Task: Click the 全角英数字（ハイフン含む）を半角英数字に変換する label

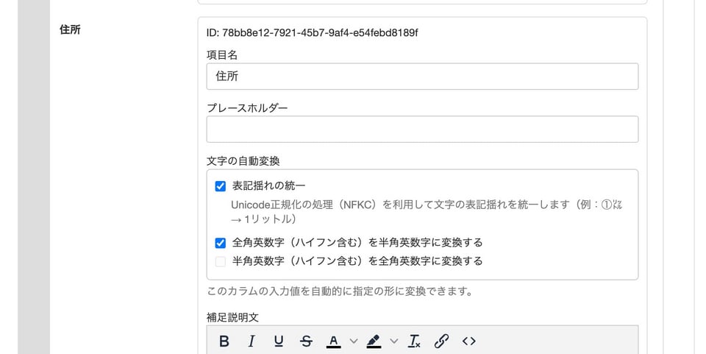Action: coord(357,243)
